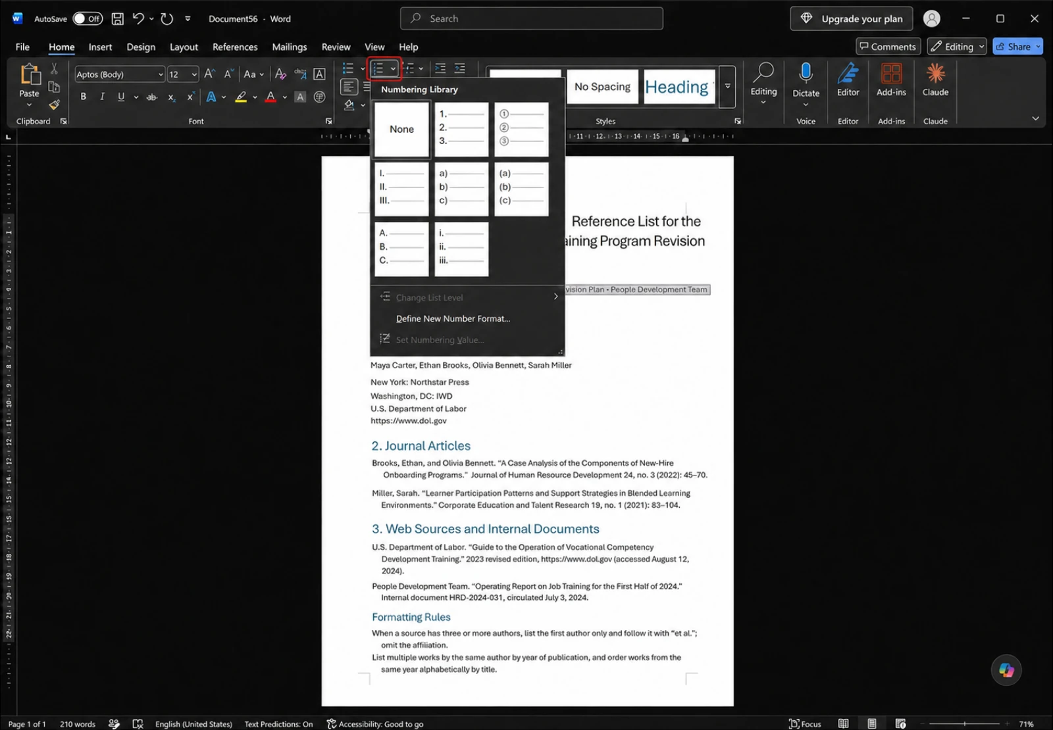The image size is (1053, 730).
Task: Click the Bullets list icon
Action: tap(348, 68)
